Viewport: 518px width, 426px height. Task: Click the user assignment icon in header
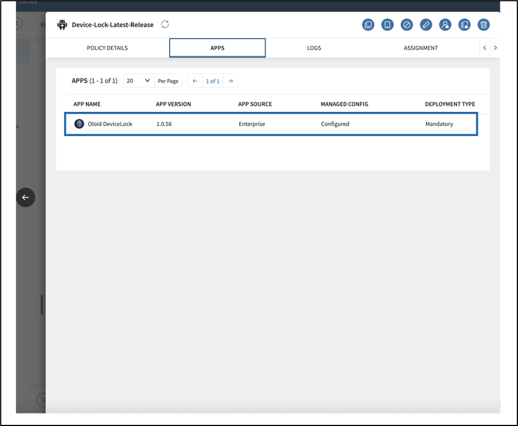[x=445, y=25]
